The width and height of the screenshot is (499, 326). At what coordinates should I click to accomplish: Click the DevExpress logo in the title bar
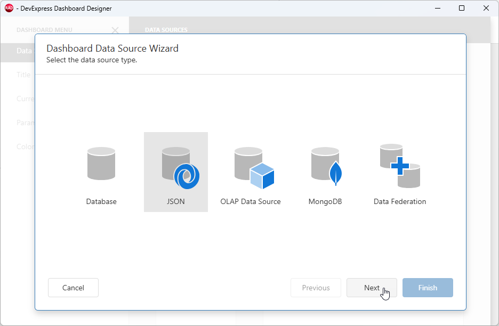pyautogui.click(x=8, y=8)
